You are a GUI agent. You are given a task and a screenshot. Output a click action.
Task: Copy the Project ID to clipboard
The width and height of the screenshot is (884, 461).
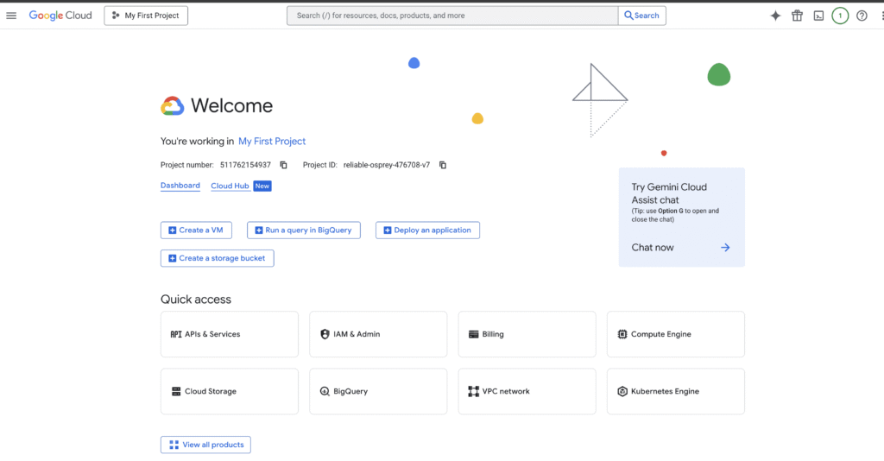pos(443,165)
